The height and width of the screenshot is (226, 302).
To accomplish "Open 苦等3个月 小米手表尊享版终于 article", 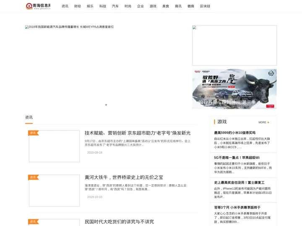I will click(237, 208).
